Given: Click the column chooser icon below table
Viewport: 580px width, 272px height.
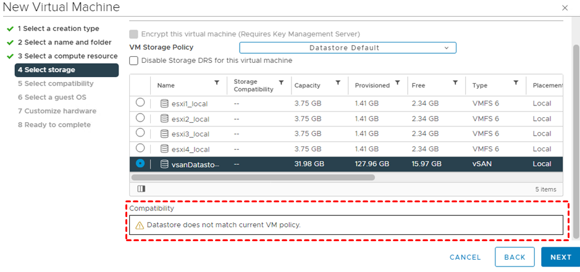Looking at the screenshot, I should tap(140, 189).
